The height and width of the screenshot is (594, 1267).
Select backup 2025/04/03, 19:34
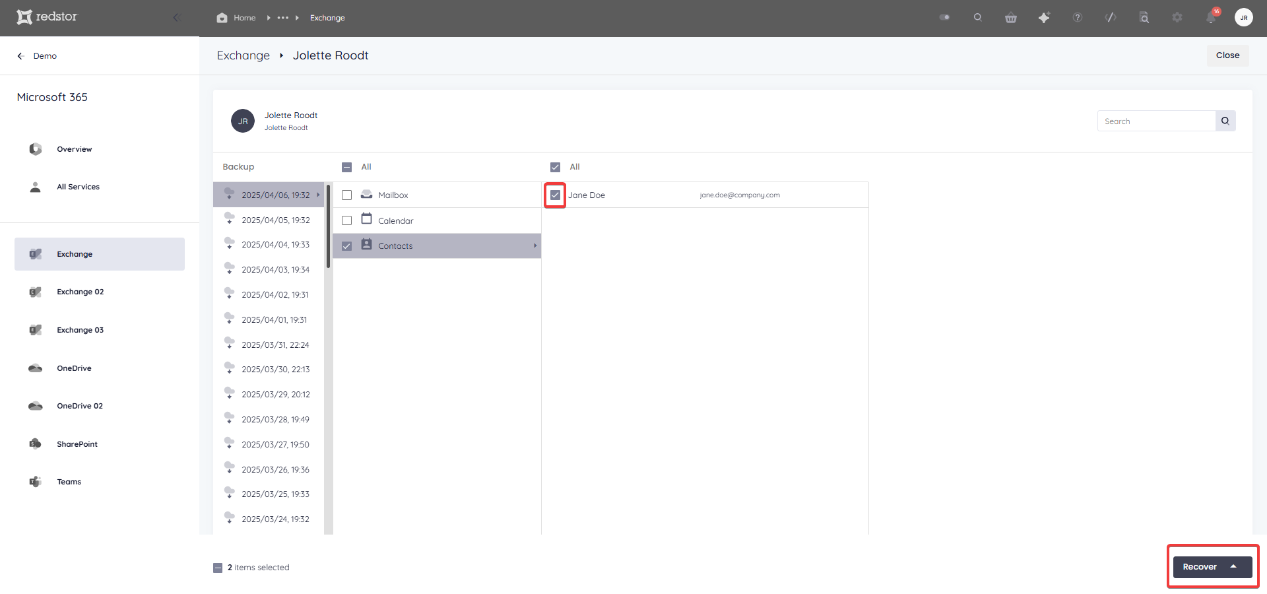269,270
